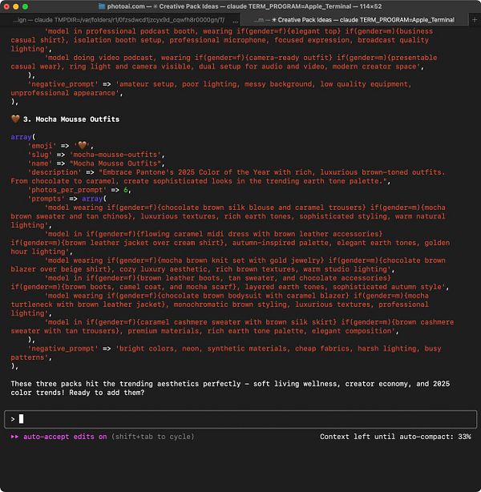The width and height of the screenshot is (481, 492).
Task: Click the '3. Mocha Mousse Outfits' heading
Action: tap(71, 119)
